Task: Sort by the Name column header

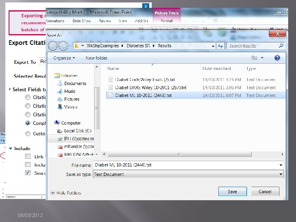Action: (x=113, y=68)
